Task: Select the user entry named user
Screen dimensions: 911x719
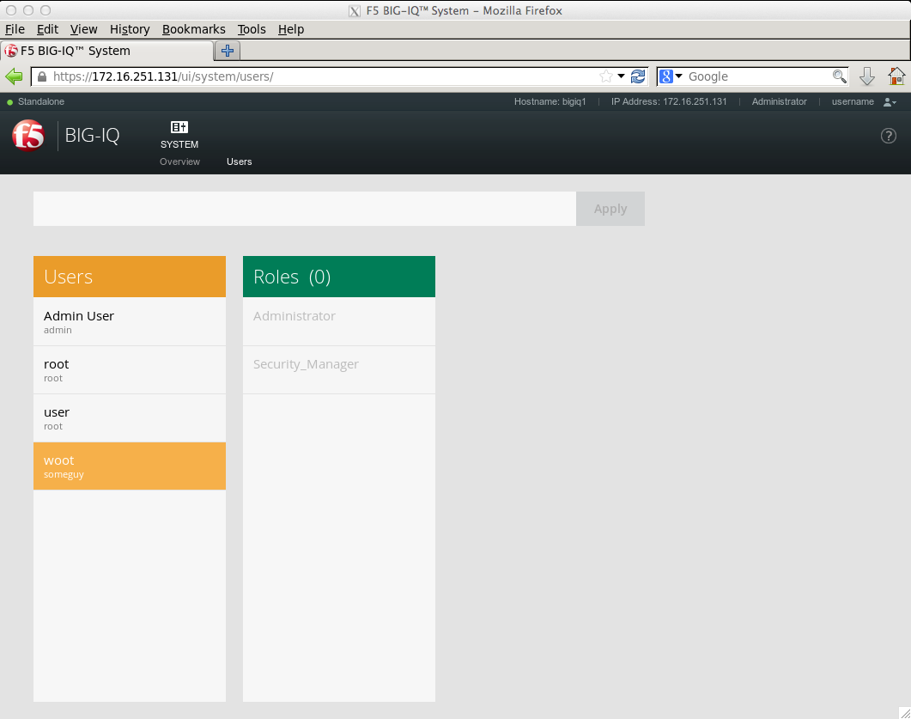Action: pos(130,418)
